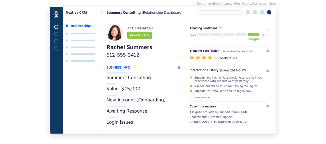Image resolution: width=326 pixels, height=144 pixels.
Task: Open the Trending Satisfaction panel menu icon
Action: point(268,51)
